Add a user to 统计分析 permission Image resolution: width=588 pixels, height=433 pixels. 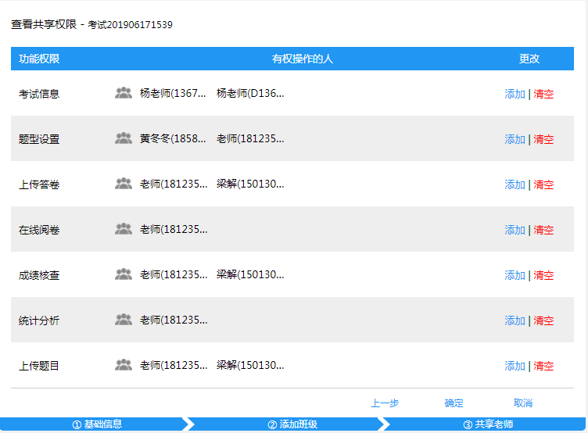pos(514,320)
